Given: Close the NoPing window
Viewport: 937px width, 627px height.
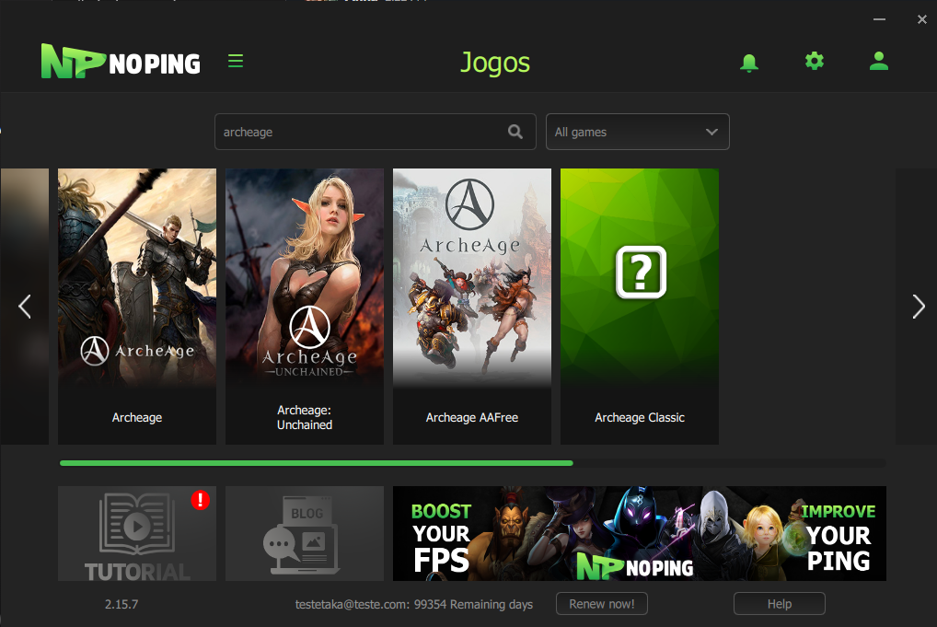Looking at the screenshot, I should click(922, 19).
